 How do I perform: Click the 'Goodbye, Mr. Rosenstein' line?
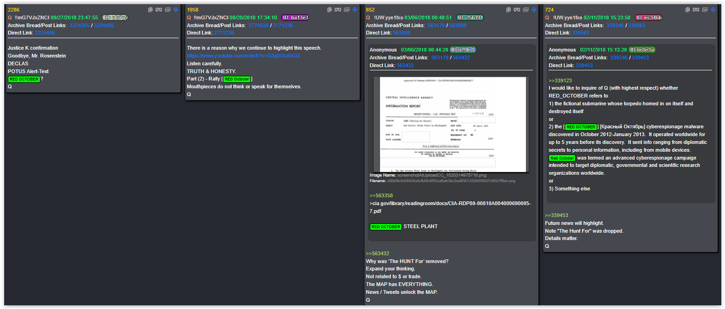pyautogui.click(x=37, y=56)
